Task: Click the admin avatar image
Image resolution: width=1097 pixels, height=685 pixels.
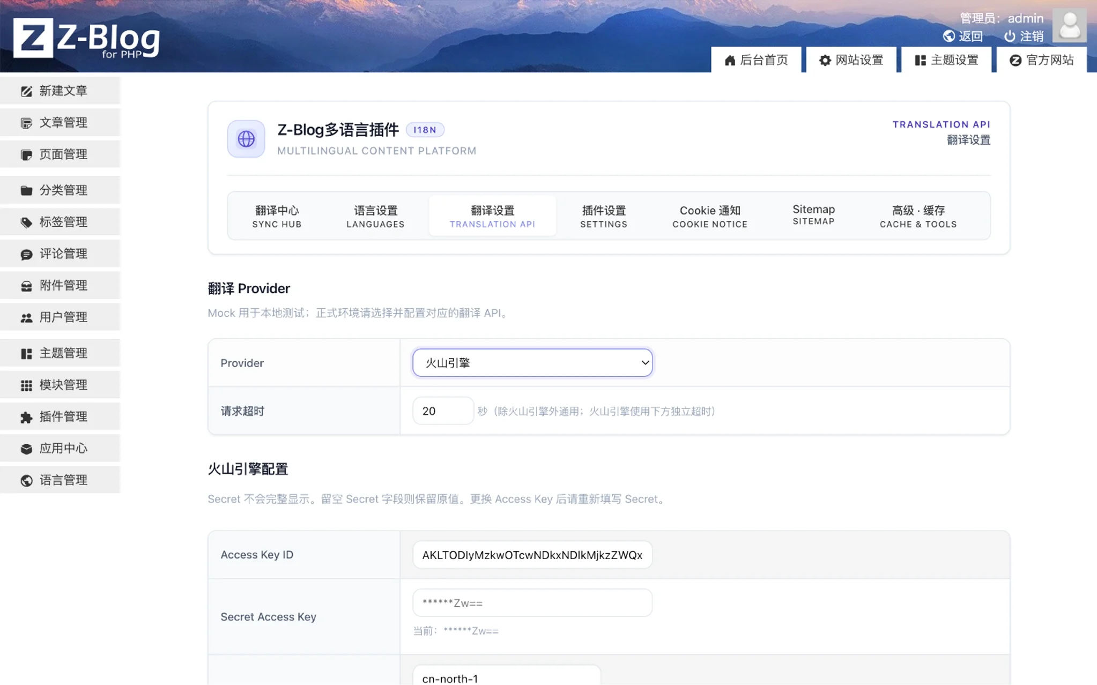Action: click(1069, 25)
